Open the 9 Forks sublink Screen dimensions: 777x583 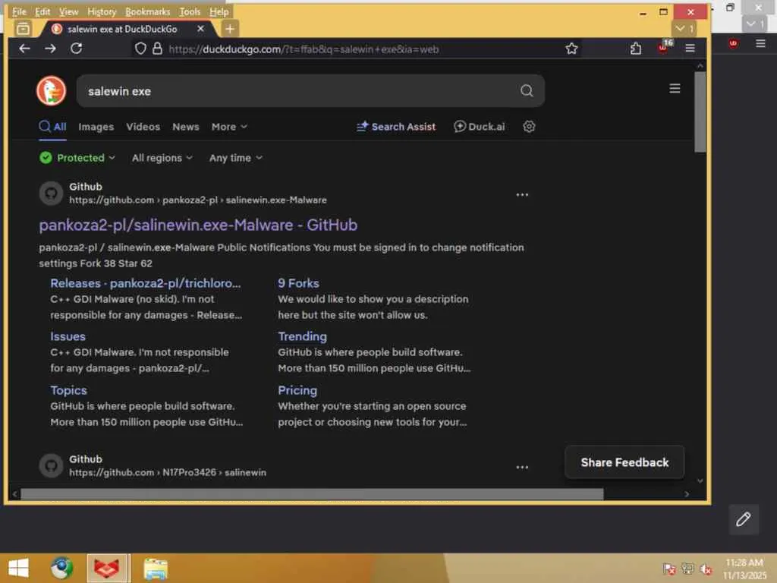[298, 283]
